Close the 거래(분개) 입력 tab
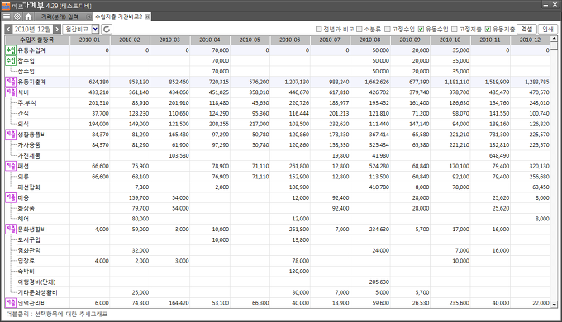Screen dimensions: 562x322 (88, 17)
